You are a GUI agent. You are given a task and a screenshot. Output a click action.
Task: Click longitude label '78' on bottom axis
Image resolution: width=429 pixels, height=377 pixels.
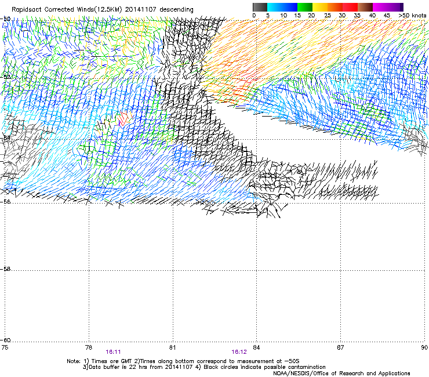[x=89, y=347]
